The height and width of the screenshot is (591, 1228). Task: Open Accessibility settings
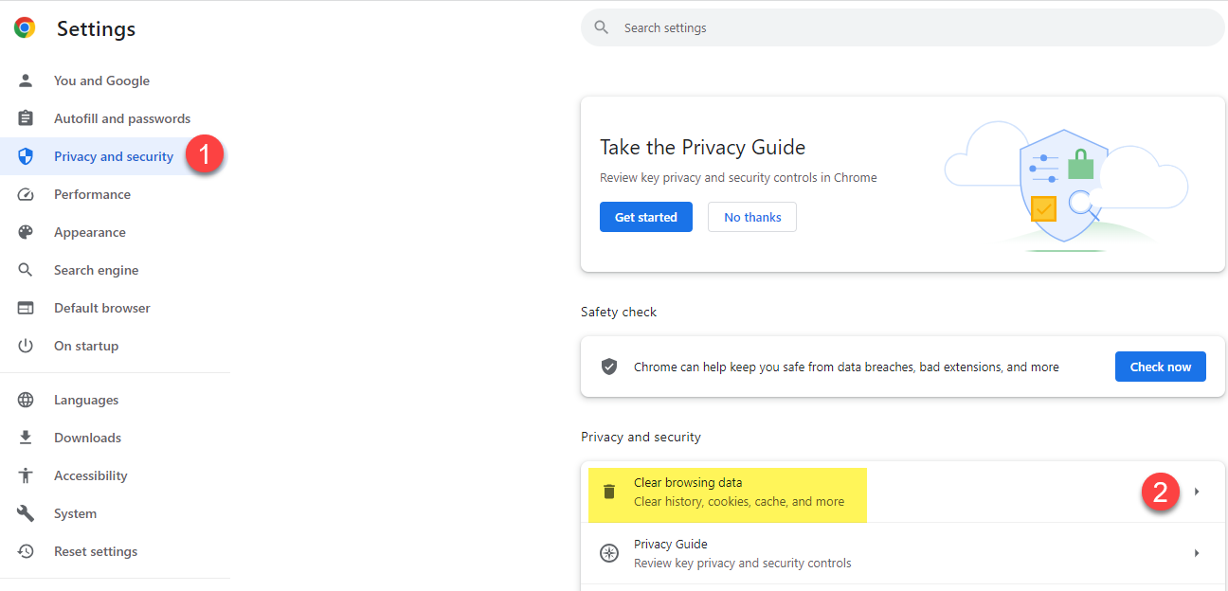point(90,475)
